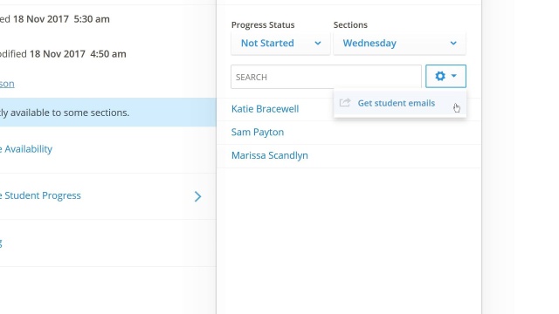The height and width of the screenshot is (314, 559).
Task: Click the underlined link ending in 'son'
Action: point(7,84)
